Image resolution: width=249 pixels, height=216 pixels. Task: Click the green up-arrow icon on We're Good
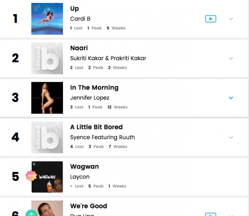31,213
